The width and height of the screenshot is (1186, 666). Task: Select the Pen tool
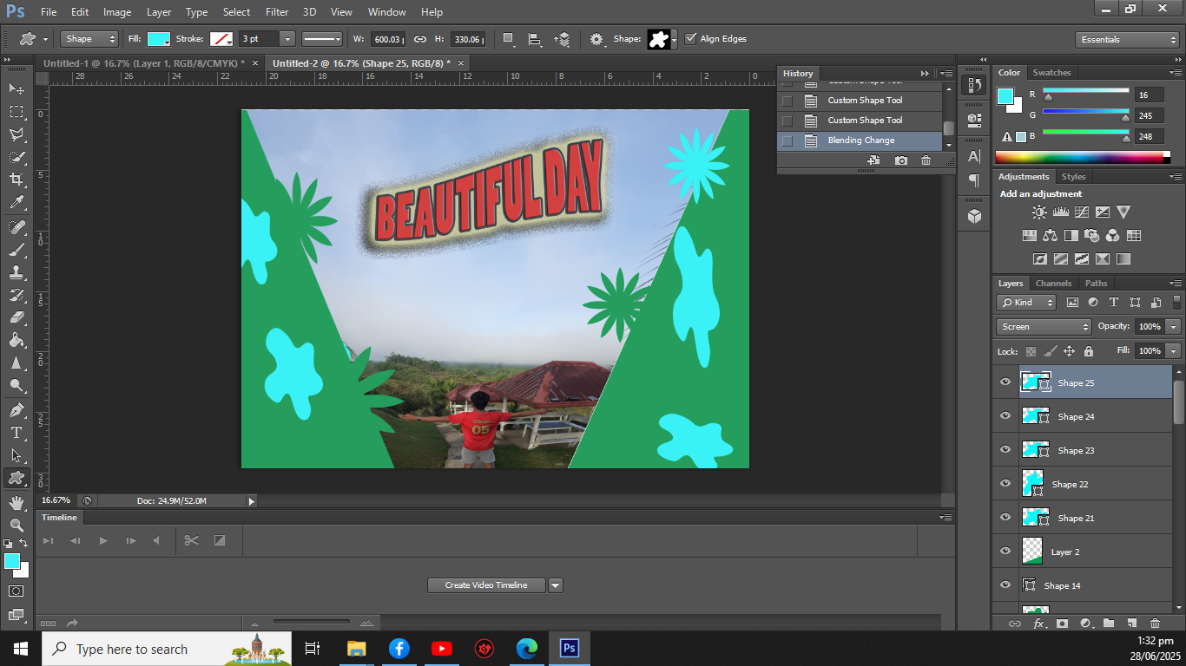(16, 410)
